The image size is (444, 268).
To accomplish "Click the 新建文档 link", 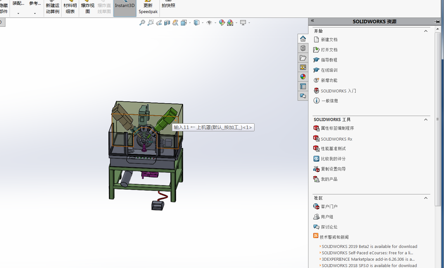I will coord(329,40).
